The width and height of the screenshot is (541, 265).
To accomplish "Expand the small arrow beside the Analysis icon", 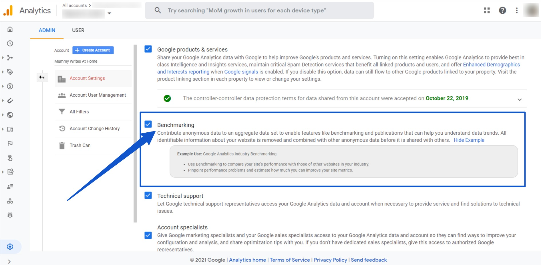I will (3, 172).
